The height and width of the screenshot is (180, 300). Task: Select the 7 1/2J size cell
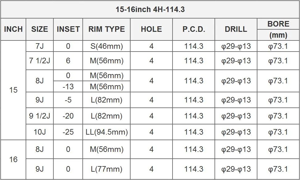click(40, 61)
